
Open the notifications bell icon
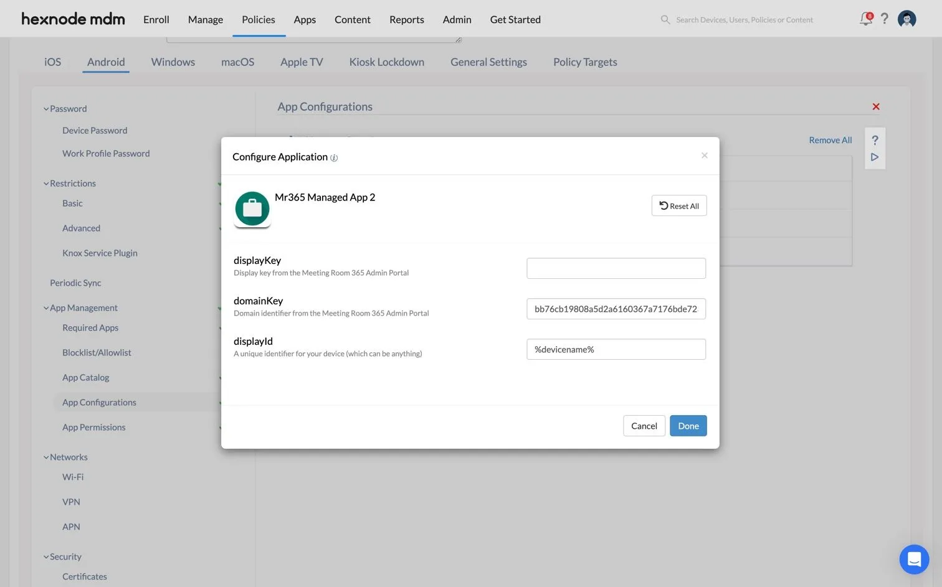(x=866, y=19)
